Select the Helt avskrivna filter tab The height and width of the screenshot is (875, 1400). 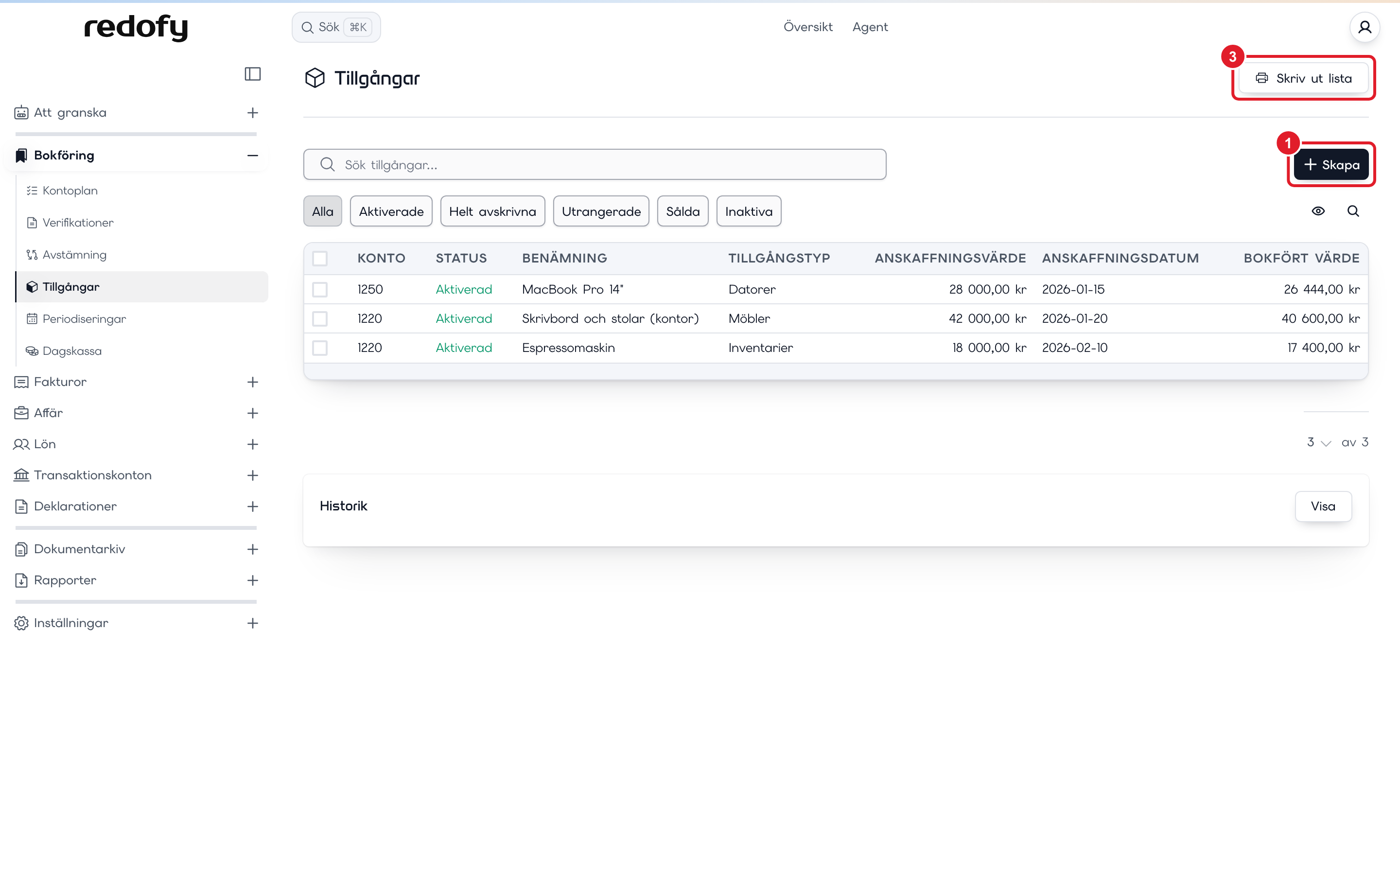492,211
